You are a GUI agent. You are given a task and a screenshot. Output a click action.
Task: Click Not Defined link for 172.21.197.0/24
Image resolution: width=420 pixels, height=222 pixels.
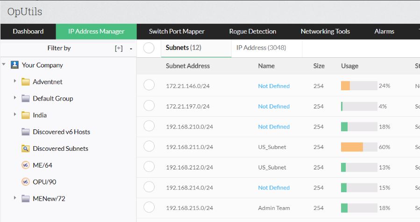[274, 106]
